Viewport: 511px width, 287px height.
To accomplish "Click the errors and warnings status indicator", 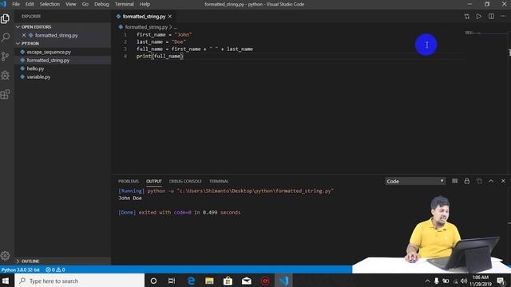I will point(55,269).
